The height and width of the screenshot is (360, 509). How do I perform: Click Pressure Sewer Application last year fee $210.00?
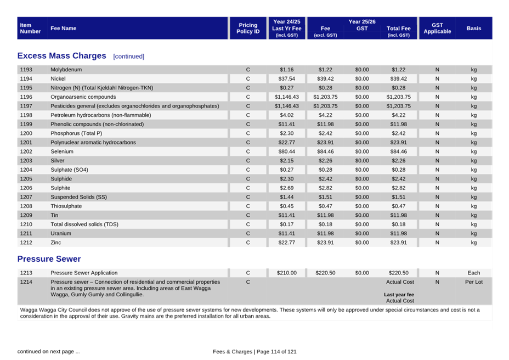(287, 273)
